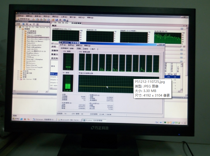
Task: Open the 文件 menu in Task Manager
Action: [63, 45]
